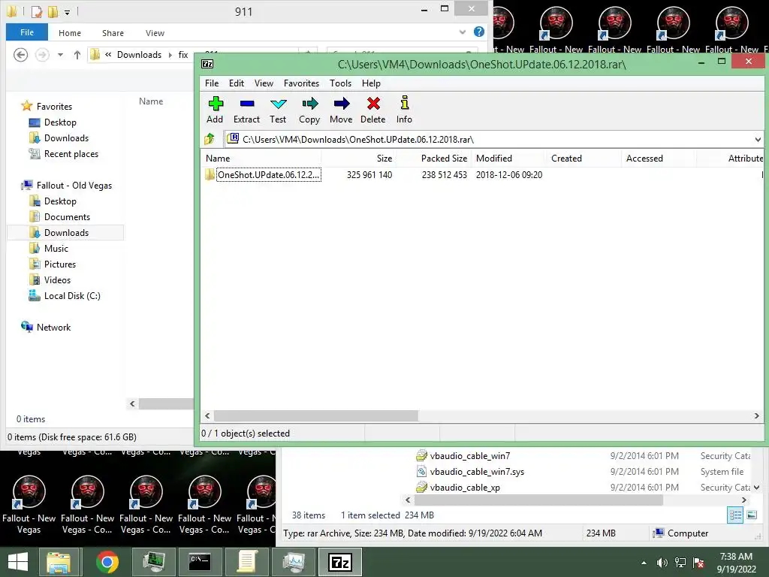The height and width of the screenshot is (577, 769).
Task: Click Explorer Back navigation arrow
Action: (x=20, y=55)
